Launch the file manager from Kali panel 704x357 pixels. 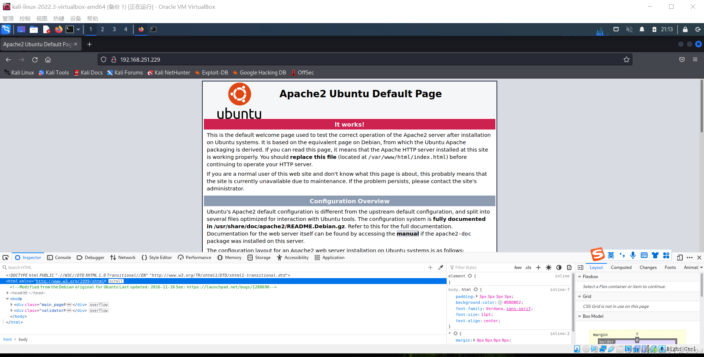[x=34, y=29]
